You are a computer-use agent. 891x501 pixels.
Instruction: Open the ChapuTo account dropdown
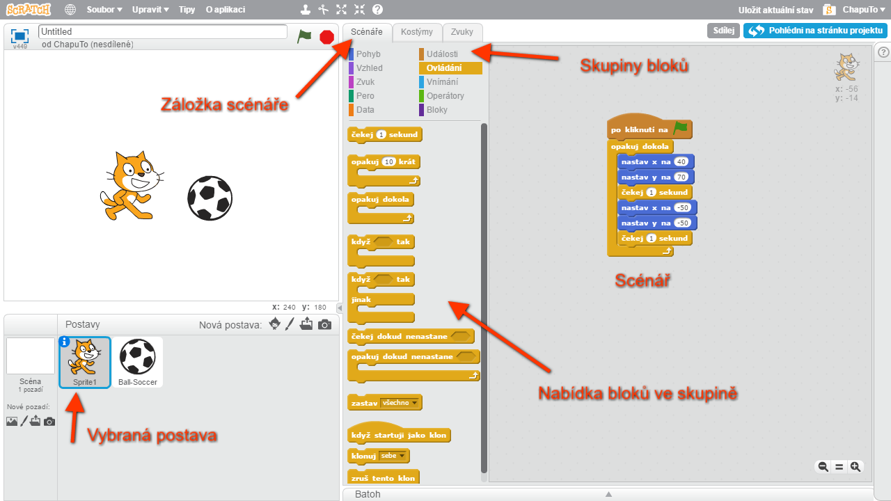click(x=863, y=10)
